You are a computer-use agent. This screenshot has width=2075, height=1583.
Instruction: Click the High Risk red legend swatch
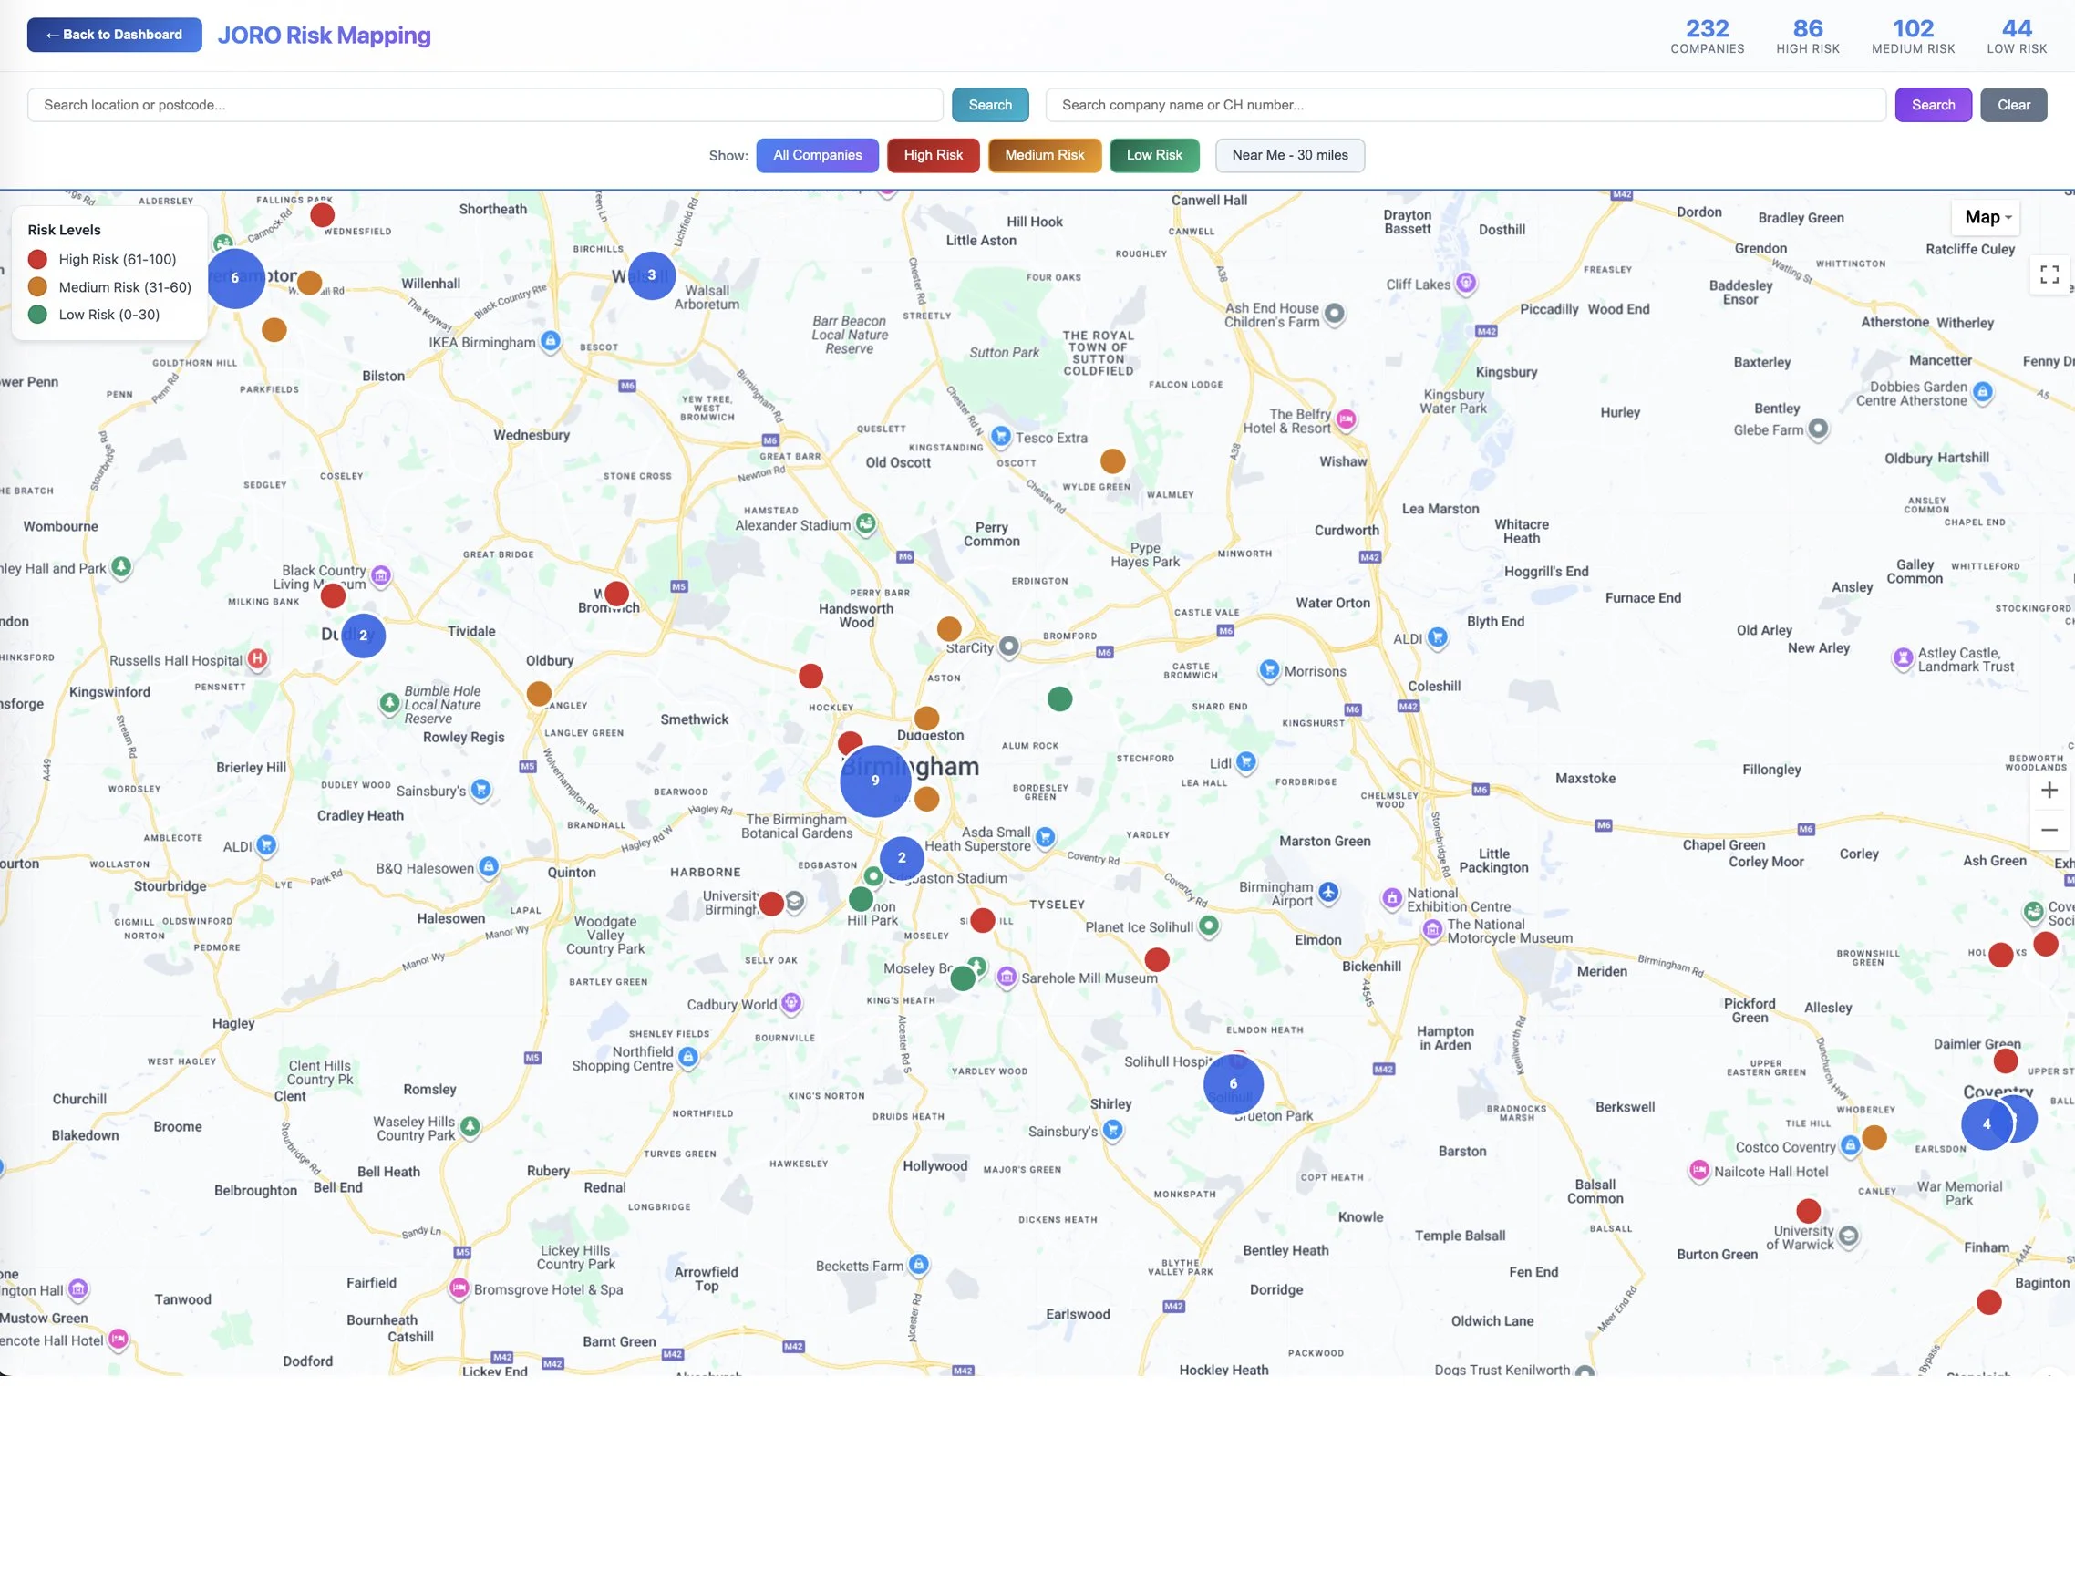(x=37, y=259)
